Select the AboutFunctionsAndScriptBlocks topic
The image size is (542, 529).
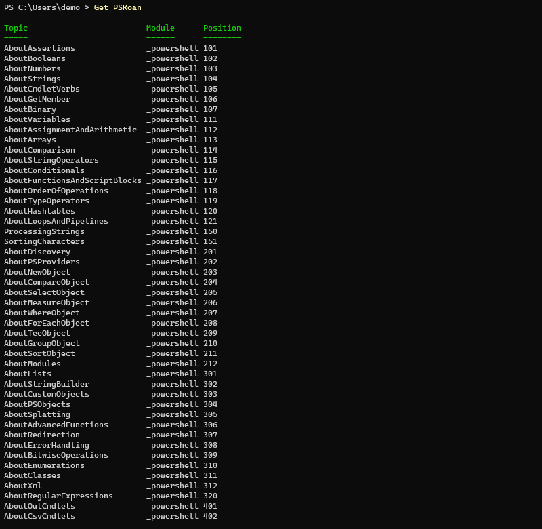(x=72, y=180)
